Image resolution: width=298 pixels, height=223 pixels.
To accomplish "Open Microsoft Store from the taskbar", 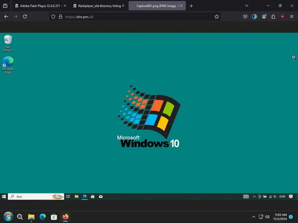I will pyautogui.click(x=54, y=217).
